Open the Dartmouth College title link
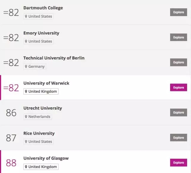This screenshot has height=173, width=191. [x=43, y=8]
